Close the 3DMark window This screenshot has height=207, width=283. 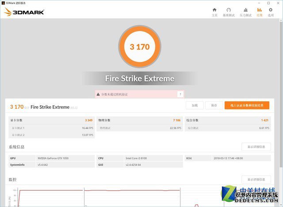tap(278, 3)
